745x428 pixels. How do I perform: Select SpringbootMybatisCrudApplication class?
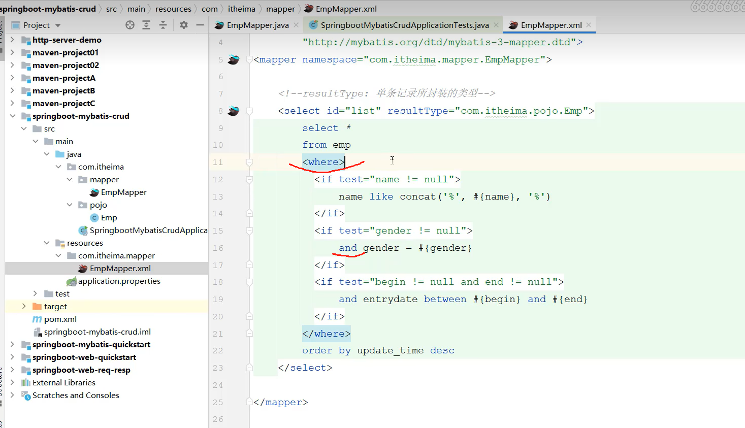[x=148, y=230]
